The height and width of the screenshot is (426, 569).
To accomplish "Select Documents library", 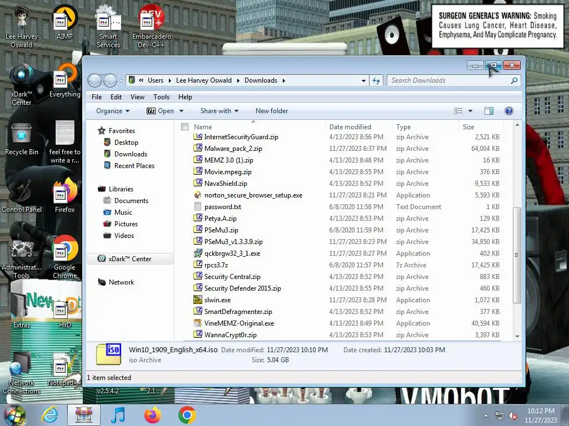I will pos(131,201).
